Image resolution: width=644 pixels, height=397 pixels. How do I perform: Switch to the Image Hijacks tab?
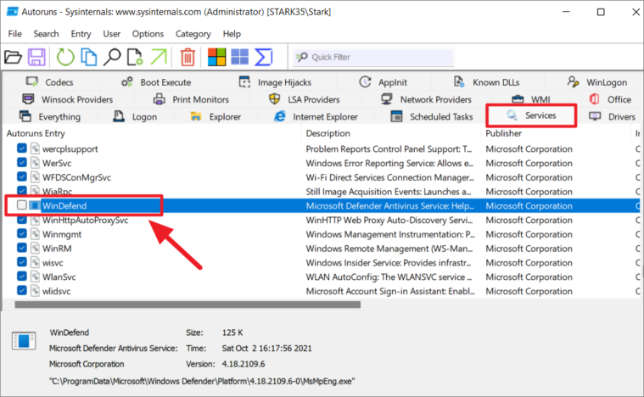pyautogui.click(x=276, y=82)
